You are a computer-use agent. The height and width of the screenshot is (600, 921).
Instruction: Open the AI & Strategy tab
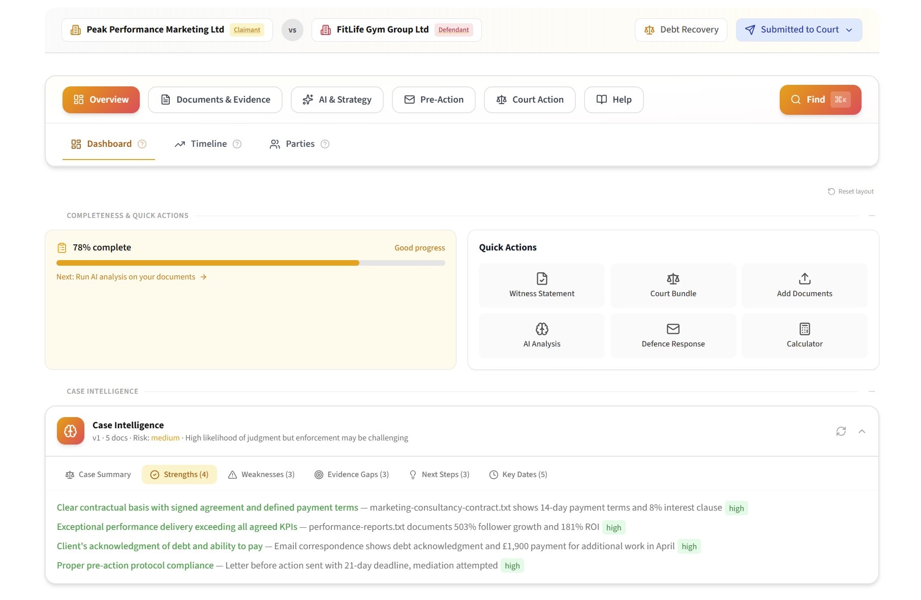[336, 100]
